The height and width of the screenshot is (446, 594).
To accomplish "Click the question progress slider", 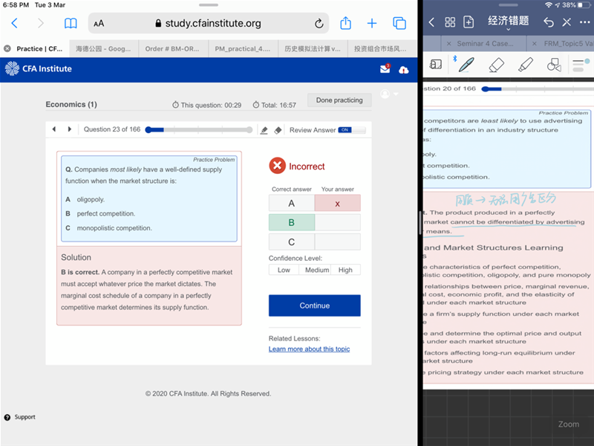I will (x=199, y=130).
